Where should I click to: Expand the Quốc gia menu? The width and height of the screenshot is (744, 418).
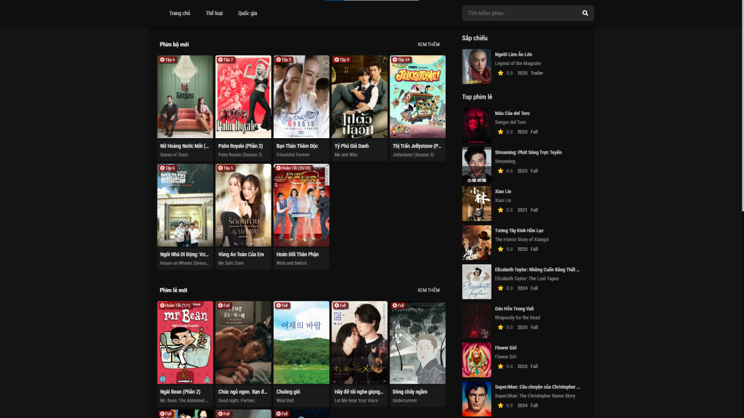247,13
